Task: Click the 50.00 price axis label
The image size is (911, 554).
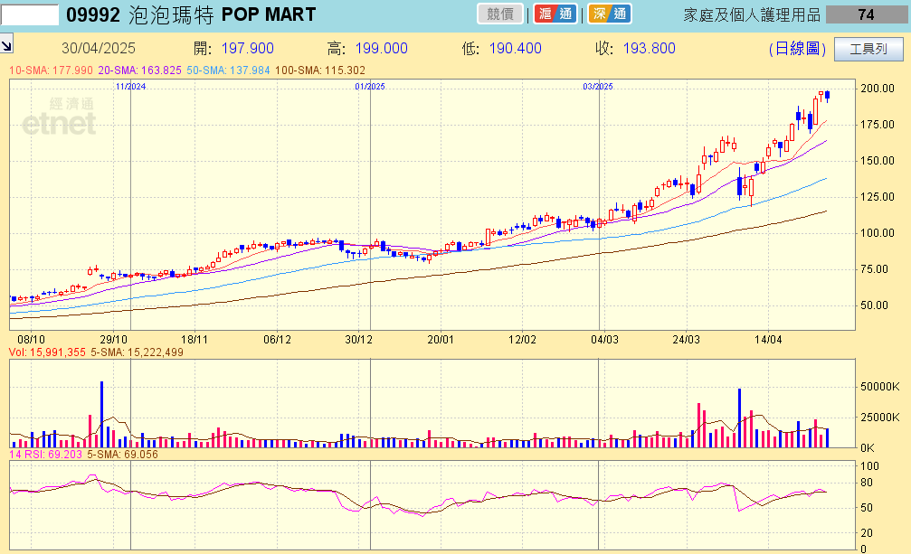Action: (x=875, y=305)
